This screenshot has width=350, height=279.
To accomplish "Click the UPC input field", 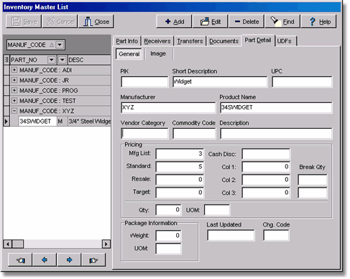I will tap(302, 82).
